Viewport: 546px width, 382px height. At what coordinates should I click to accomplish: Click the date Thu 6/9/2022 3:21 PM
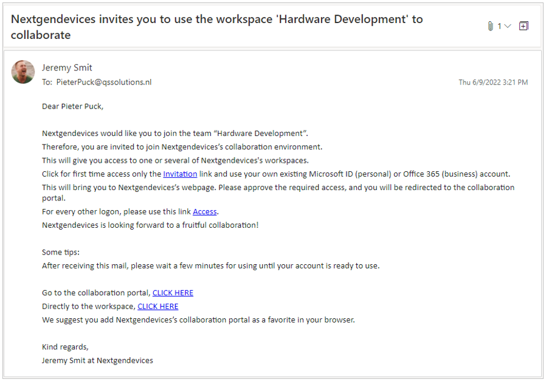pos(493,83)
